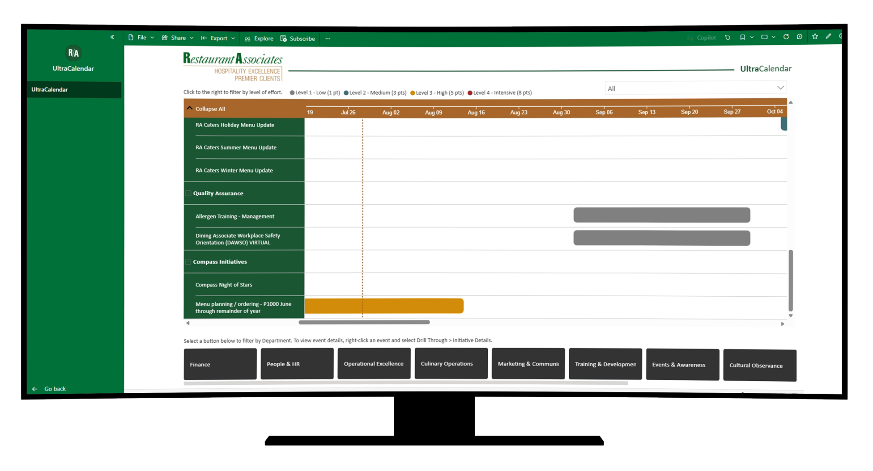The height and width of the screenshot is (471, 873).
Task: Open the All filter dropdown
Action: click(x=696, y=88)
